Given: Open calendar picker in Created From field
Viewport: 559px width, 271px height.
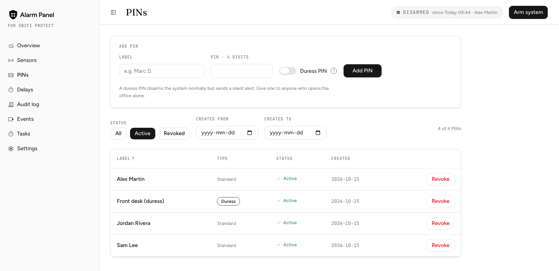Looking at the screenshot, I should (x=250, y=133).
